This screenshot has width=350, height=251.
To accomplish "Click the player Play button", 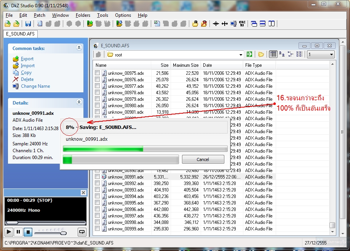I will click(x=9, y=232).
